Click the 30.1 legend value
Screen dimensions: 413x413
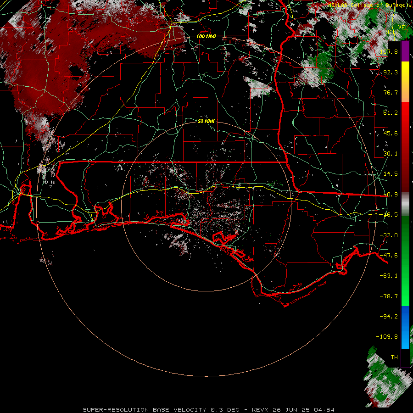[391, 154]
